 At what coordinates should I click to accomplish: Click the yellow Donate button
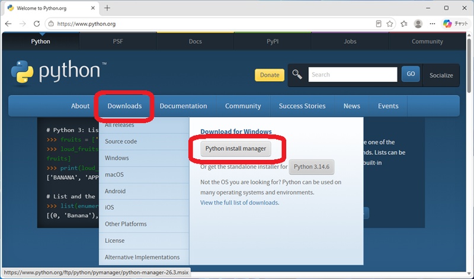click(270, 75)
